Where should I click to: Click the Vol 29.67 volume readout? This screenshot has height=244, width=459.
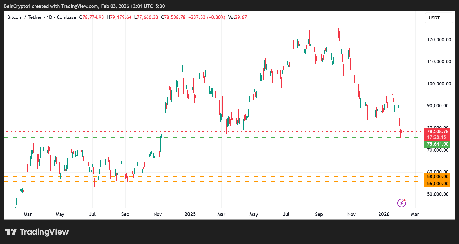pyautogui.click(x=237, y=17)
